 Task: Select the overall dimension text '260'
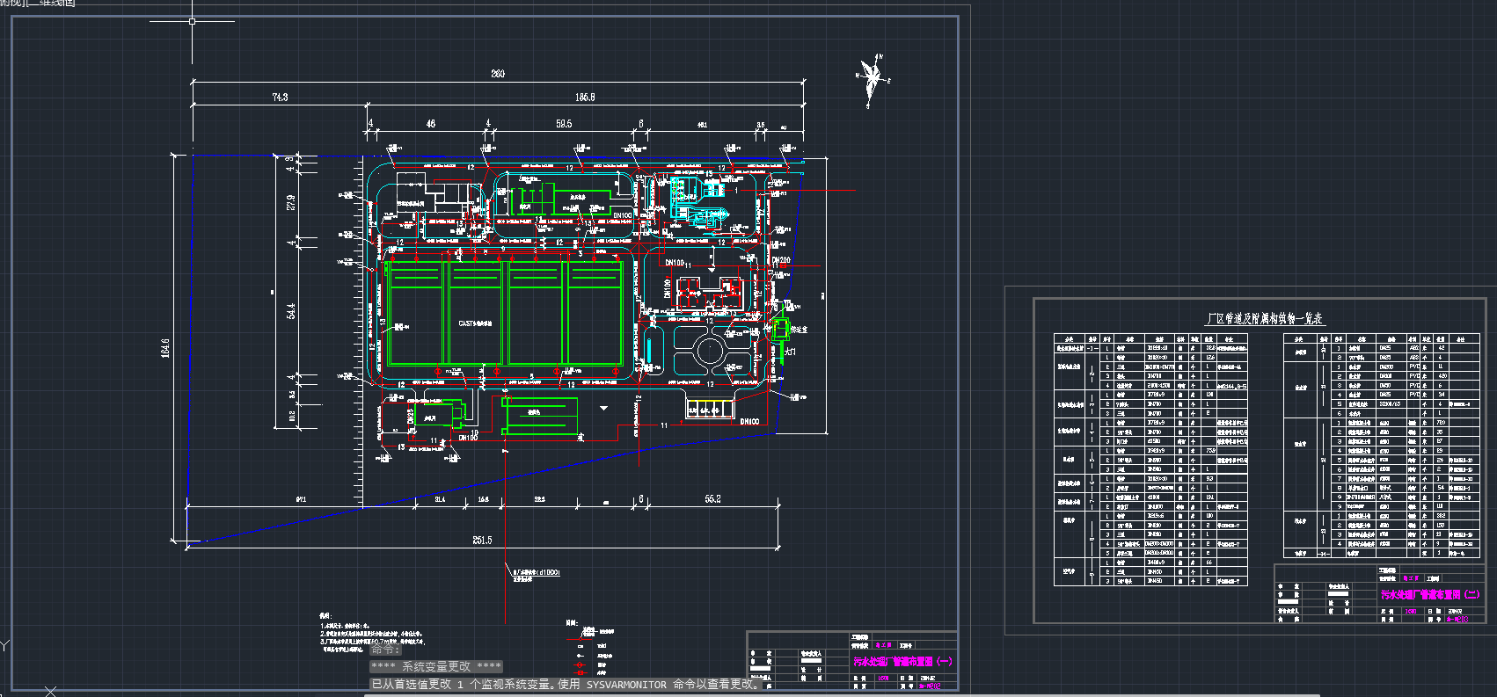coord(498,74)
